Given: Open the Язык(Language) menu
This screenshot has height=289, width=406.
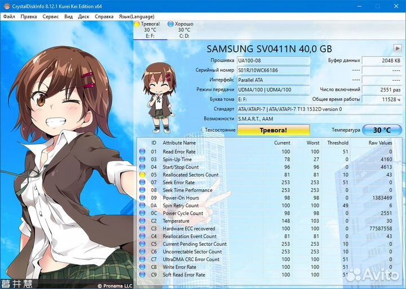Looking at the screenshot, I should (x=136, y=16).
